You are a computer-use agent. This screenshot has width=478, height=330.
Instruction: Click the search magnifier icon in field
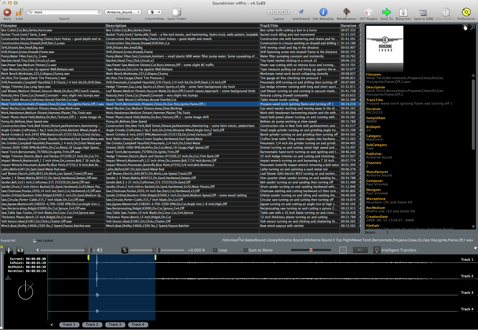click(x=30, y=12)
